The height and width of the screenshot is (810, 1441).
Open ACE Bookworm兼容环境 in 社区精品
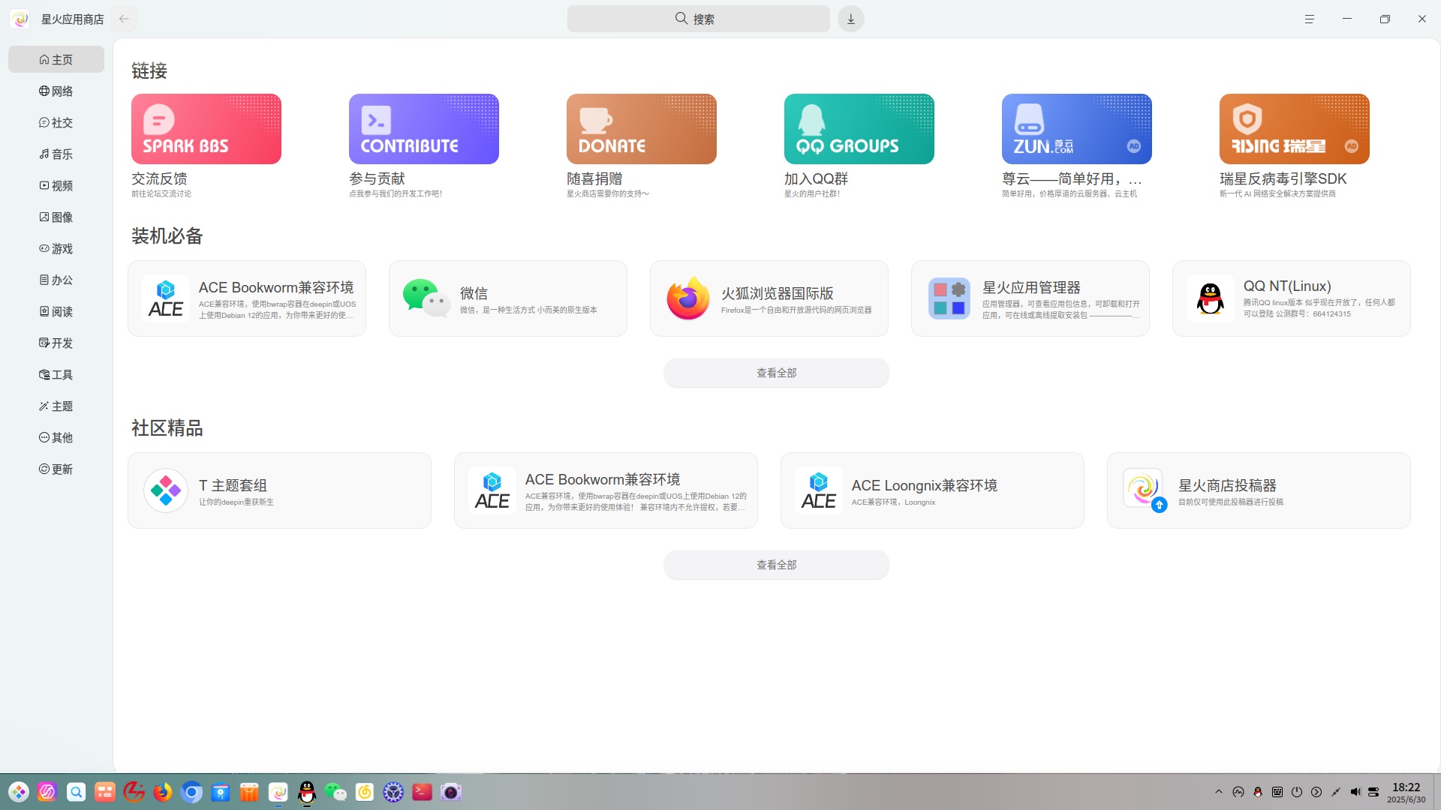606,490
